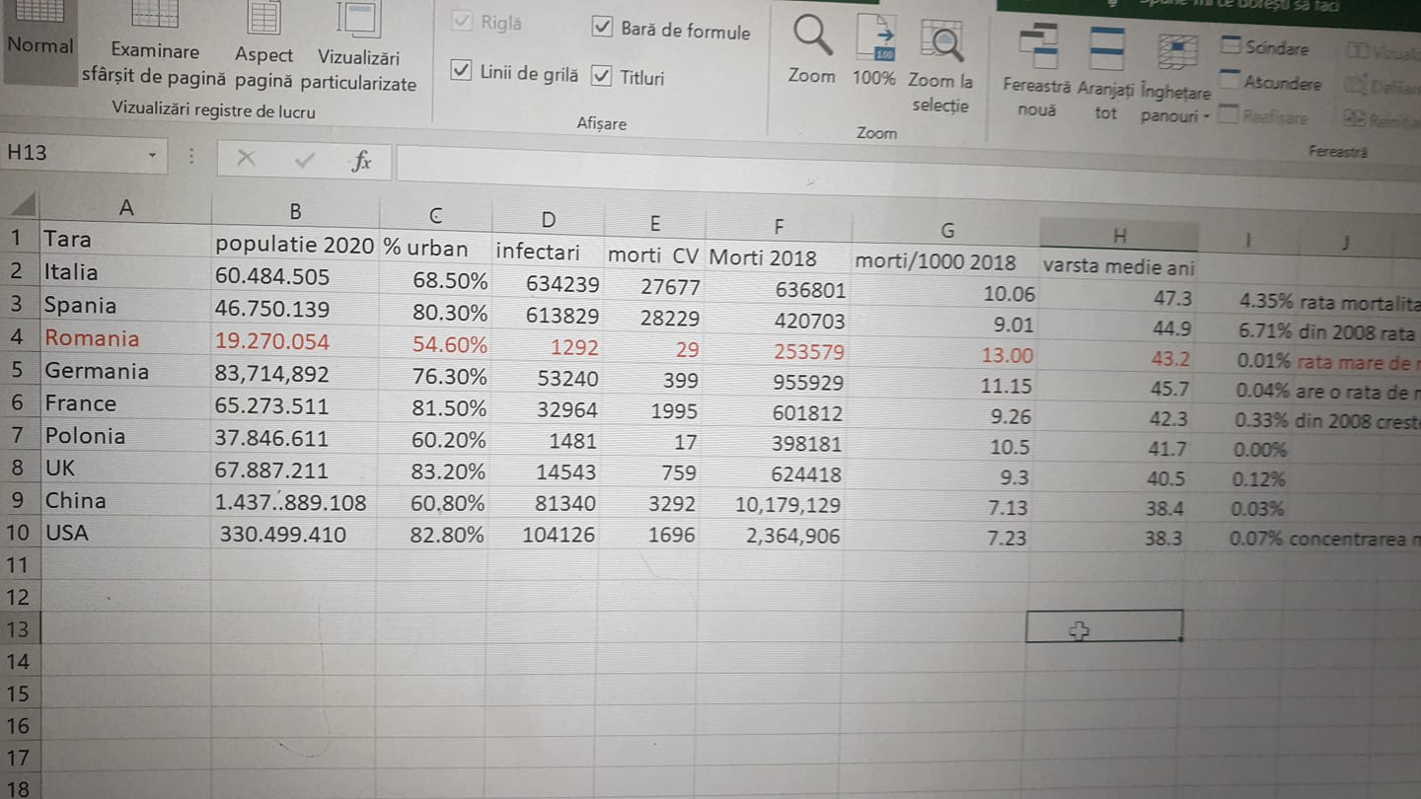Set zoom to 100%
Viewport: 1421px width, 799px height.
[x=874, y=44]
